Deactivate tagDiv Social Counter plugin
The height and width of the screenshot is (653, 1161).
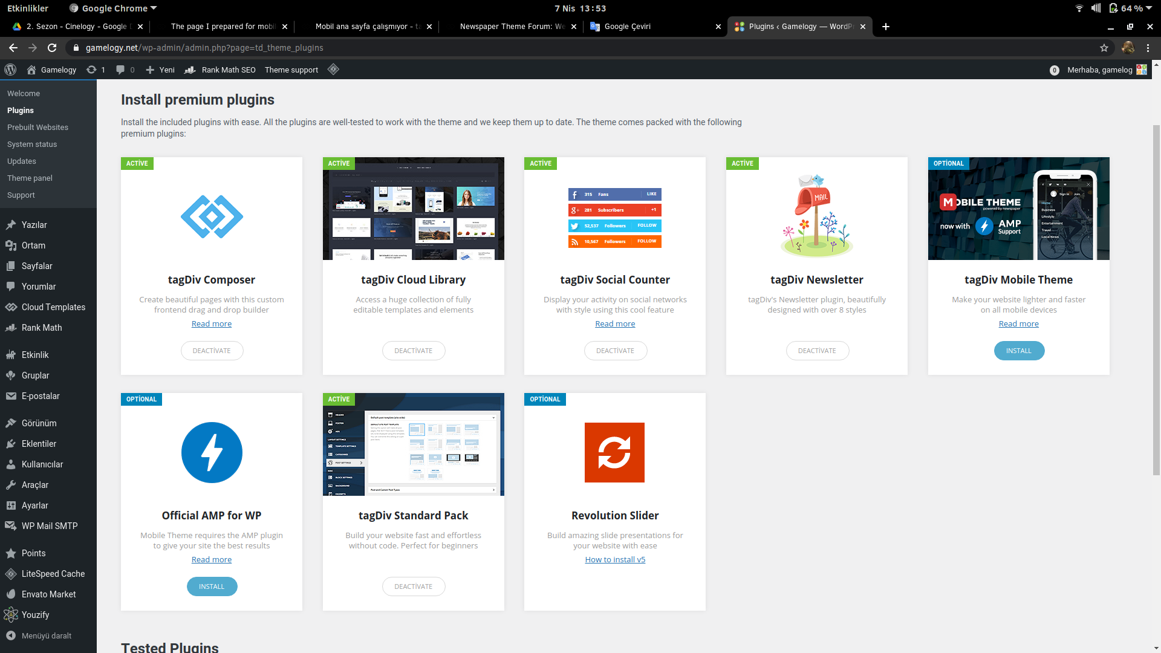pos(615,351)
